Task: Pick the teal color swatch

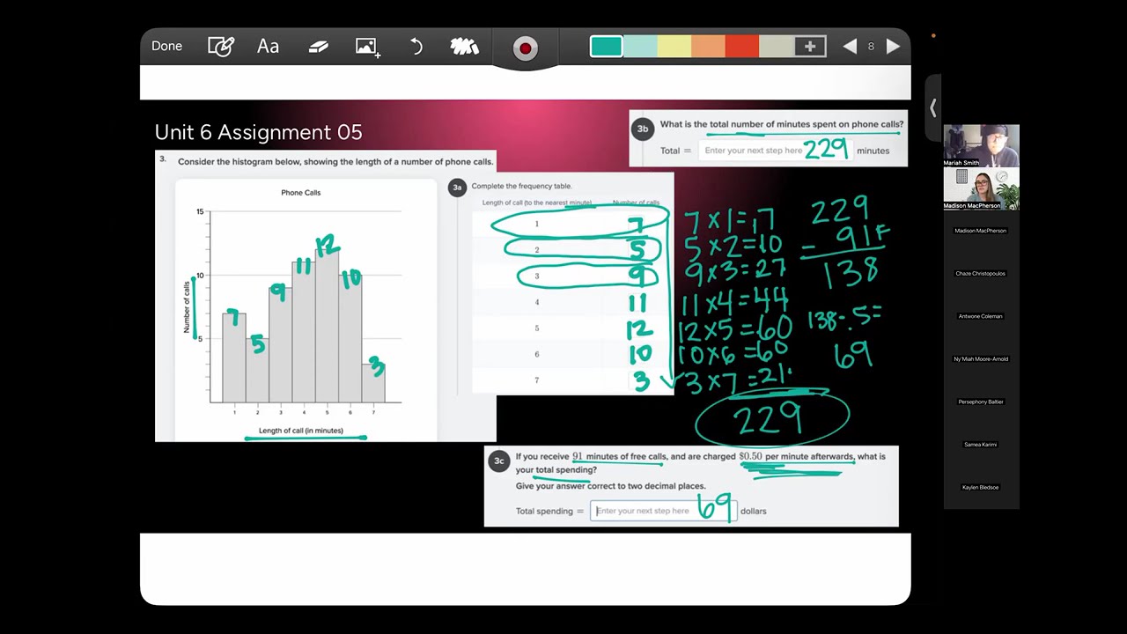Action: point(606,47)
